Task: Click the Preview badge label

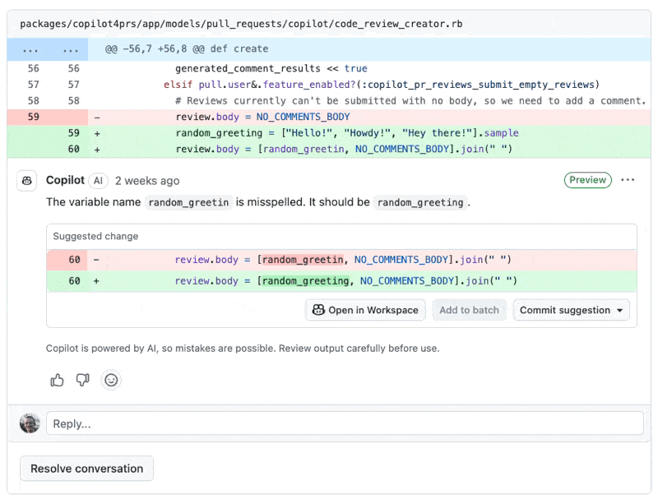Action: [x=587, y=180]
